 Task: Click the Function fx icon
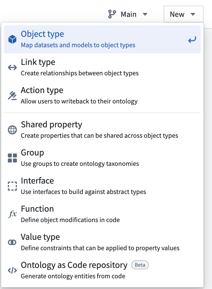(12, 214)
